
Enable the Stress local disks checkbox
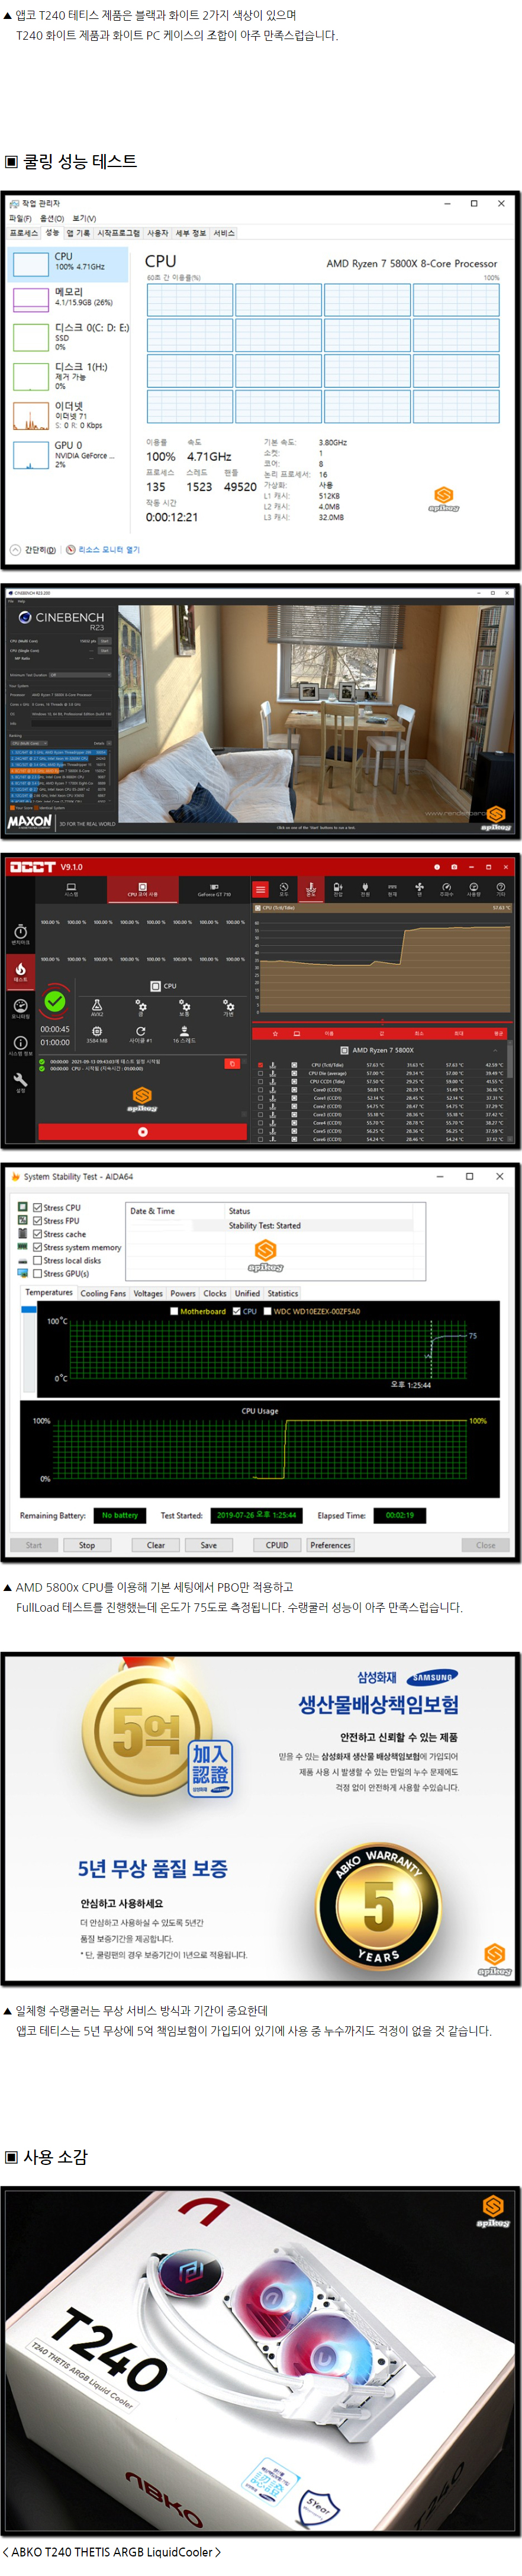(38, 1261)
